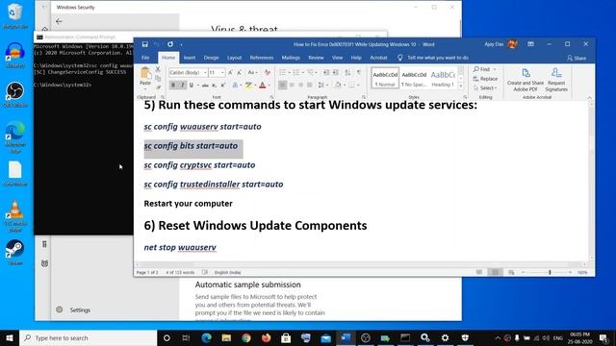Click Create and Share Adobe PDF

526,80
